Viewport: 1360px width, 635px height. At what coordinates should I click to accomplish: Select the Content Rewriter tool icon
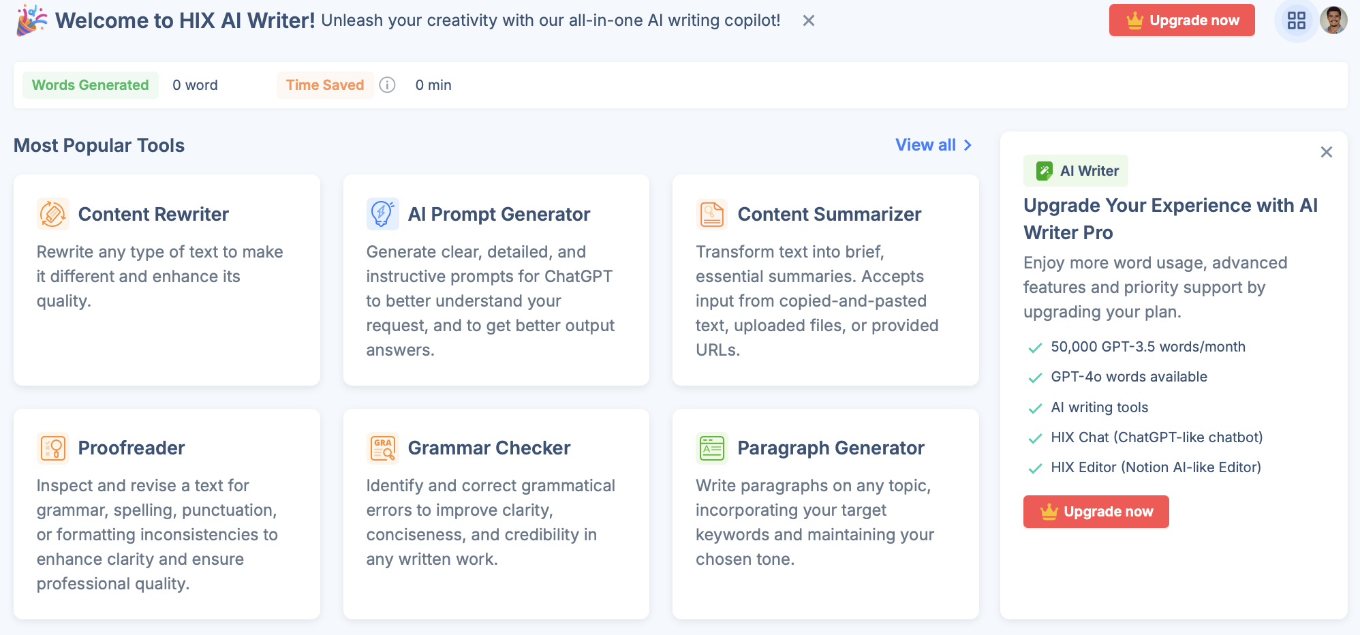[52, 213]
